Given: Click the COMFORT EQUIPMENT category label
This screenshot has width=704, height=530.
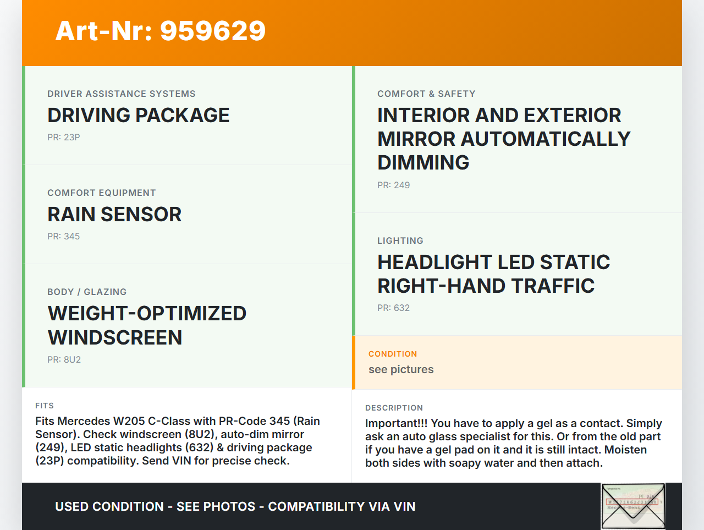Looking at the screenshot, I should coord(102,193).
